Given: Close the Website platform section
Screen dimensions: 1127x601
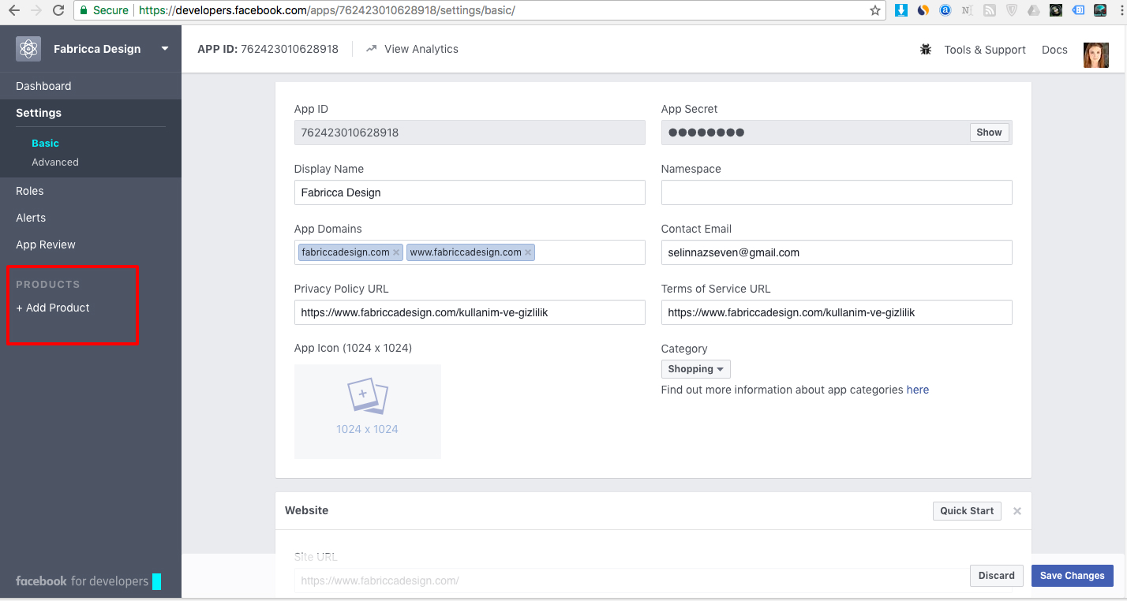Looking at the screenshot, I should point(1017,511).
